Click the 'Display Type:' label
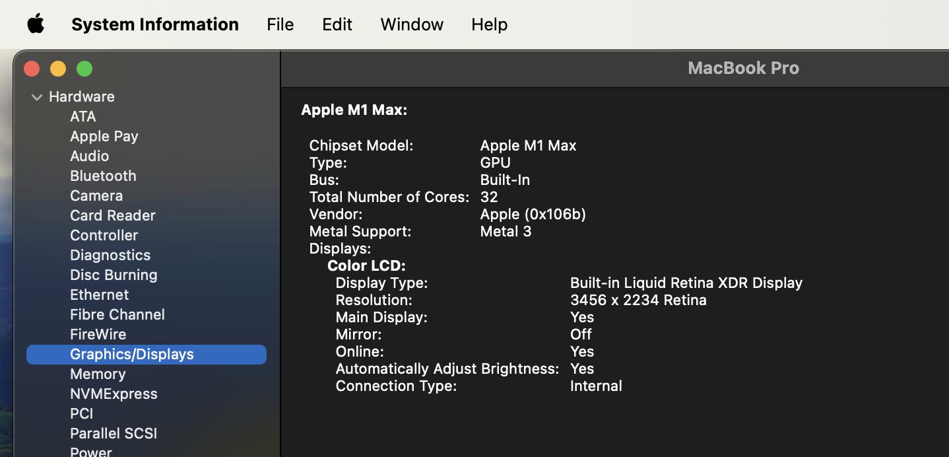Viewport: 949px width, 457px height. click(x=382, y=283)
